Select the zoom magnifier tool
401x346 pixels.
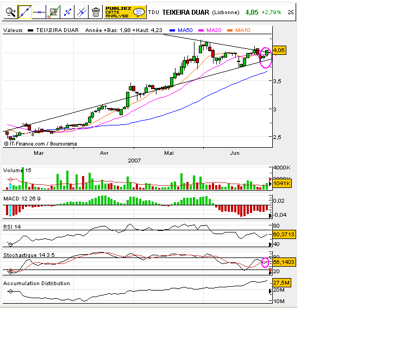point(11,12)
